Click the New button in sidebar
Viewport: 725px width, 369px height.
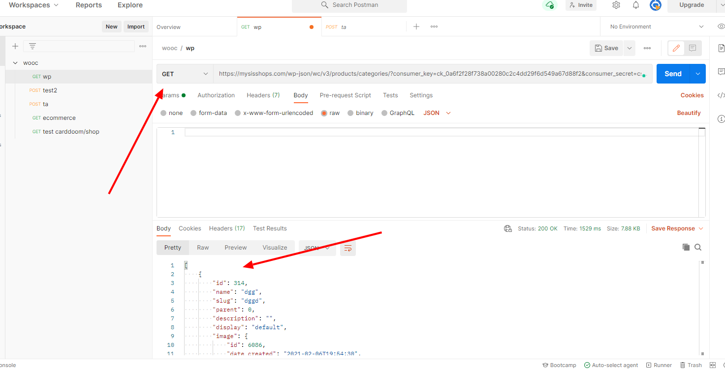point(112,27)
